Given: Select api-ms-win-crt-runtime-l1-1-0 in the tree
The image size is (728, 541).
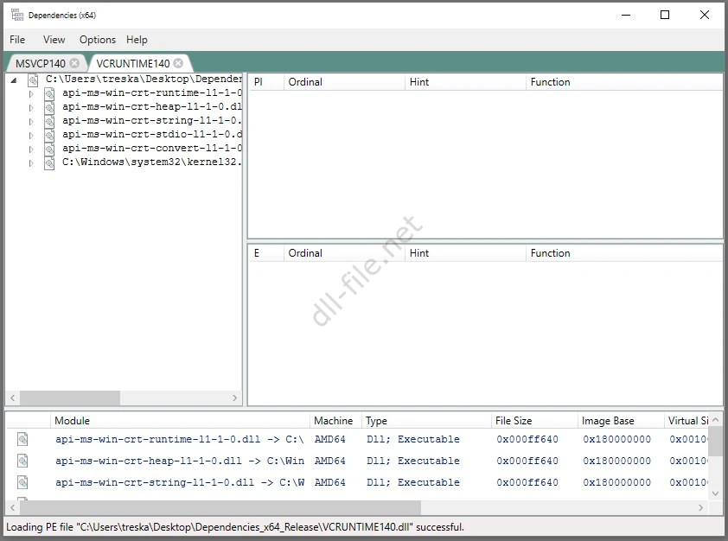Looking at the screenshot, I should pyautogui.click(x=152, y=92).
